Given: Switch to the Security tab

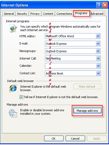Looking at the screenshot, I should tap(22, 14).
